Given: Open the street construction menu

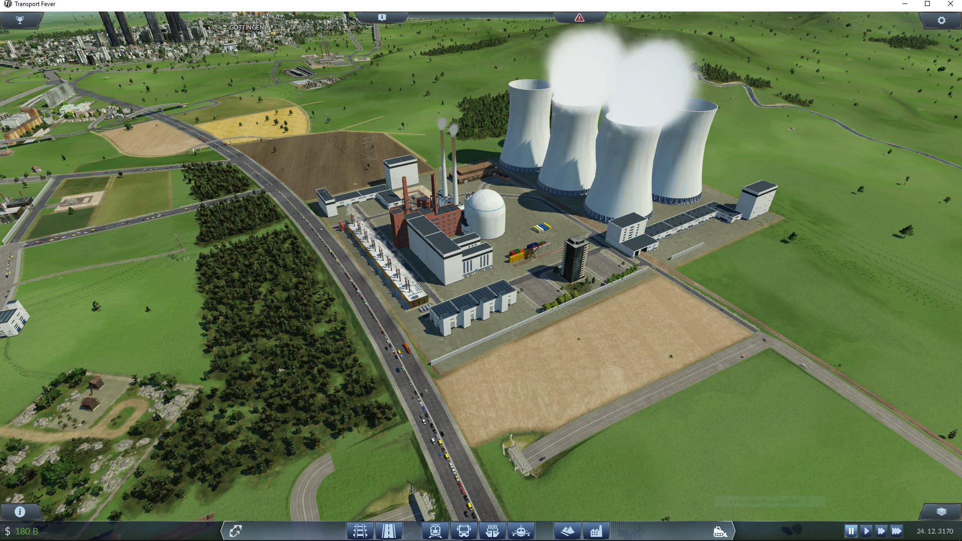Looking at the screenshot, I should [388, 530].
